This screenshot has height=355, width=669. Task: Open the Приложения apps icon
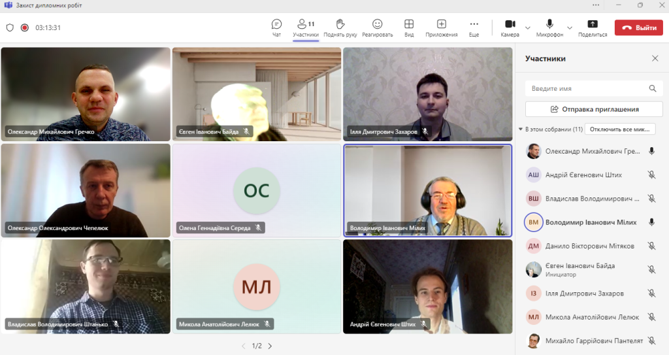point(441,24)
